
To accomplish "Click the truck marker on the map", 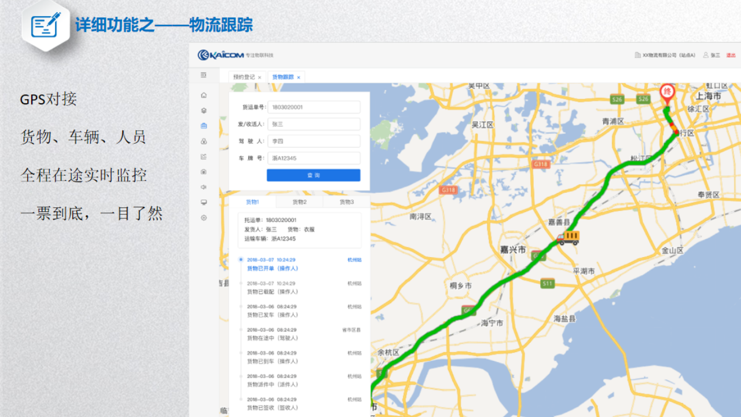I will [x=568, y=237].
